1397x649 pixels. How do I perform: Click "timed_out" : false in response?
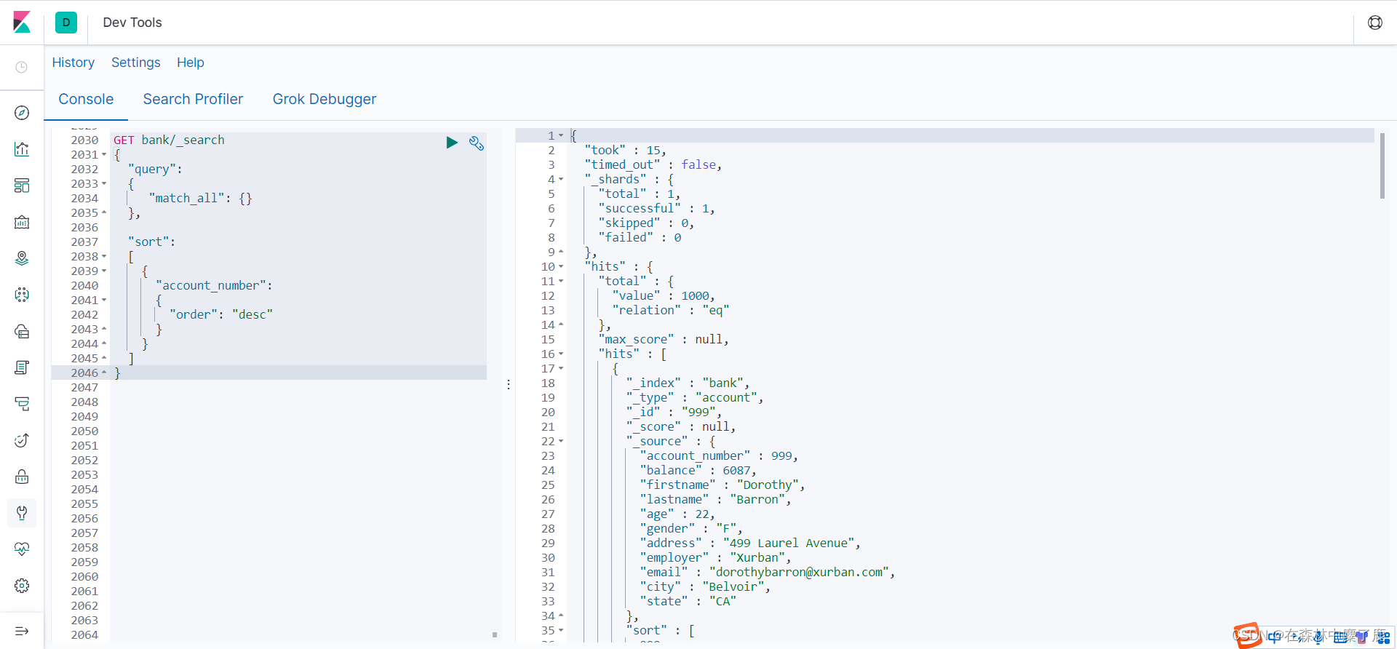point(653,164)
